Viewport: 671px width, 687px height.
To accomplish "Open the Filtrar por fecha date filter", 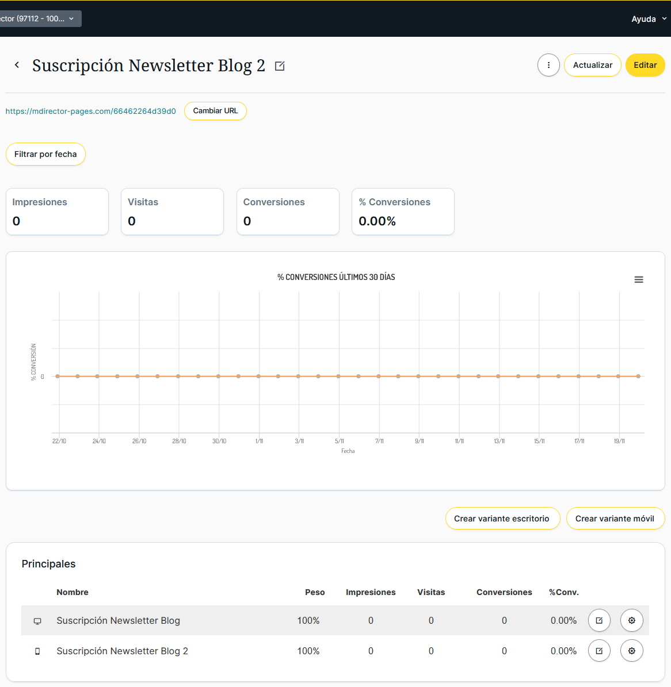I will 45,154.
